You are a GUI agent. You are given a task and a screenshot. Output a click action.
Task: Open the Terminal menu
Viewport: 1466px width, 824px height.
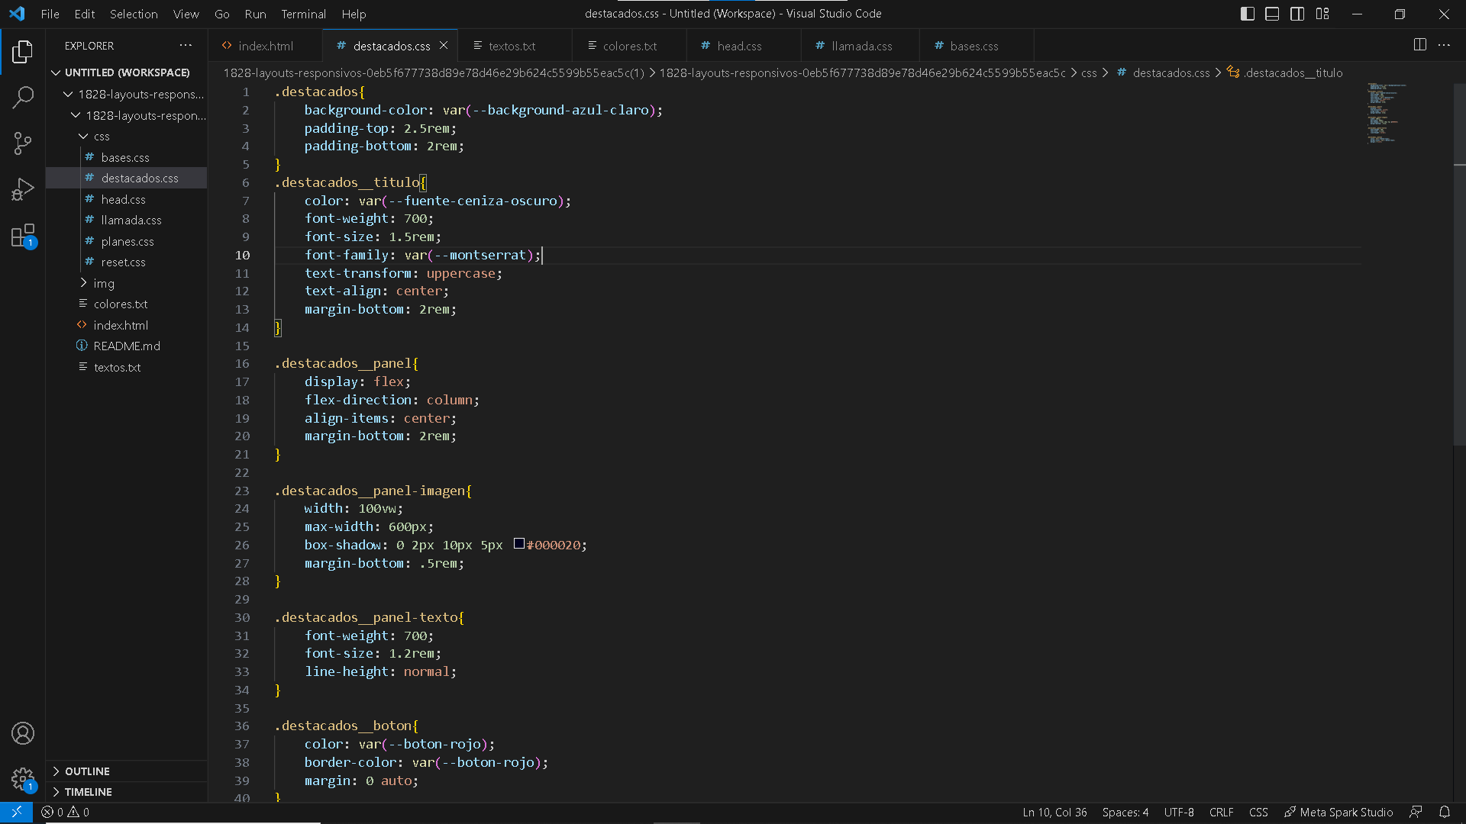click(x=303, y=14)
